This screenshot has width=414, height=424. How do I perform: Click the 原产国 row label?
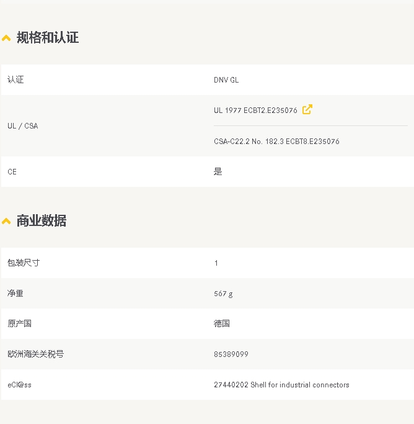point(19,324)
